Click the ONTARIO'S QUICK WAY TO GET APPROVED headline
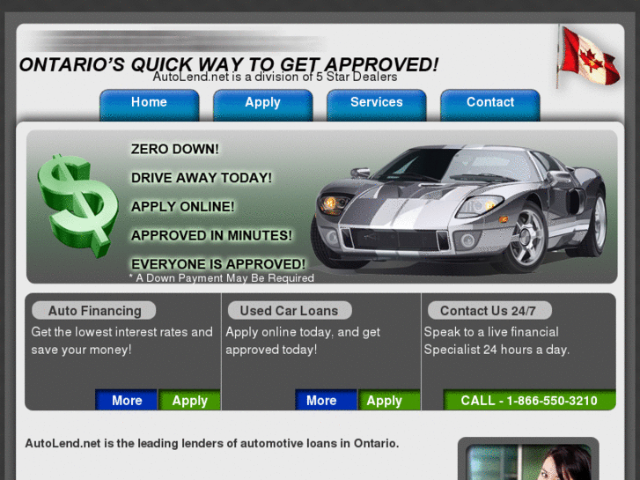This screenshot has width=640, height=480. (229, 64)
